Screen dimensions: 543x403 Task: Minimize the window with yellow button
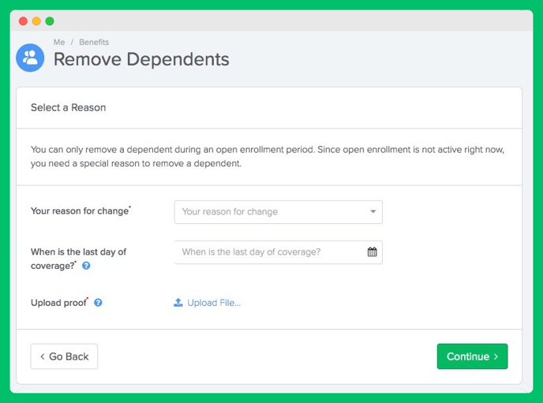[x=36, y=21]
